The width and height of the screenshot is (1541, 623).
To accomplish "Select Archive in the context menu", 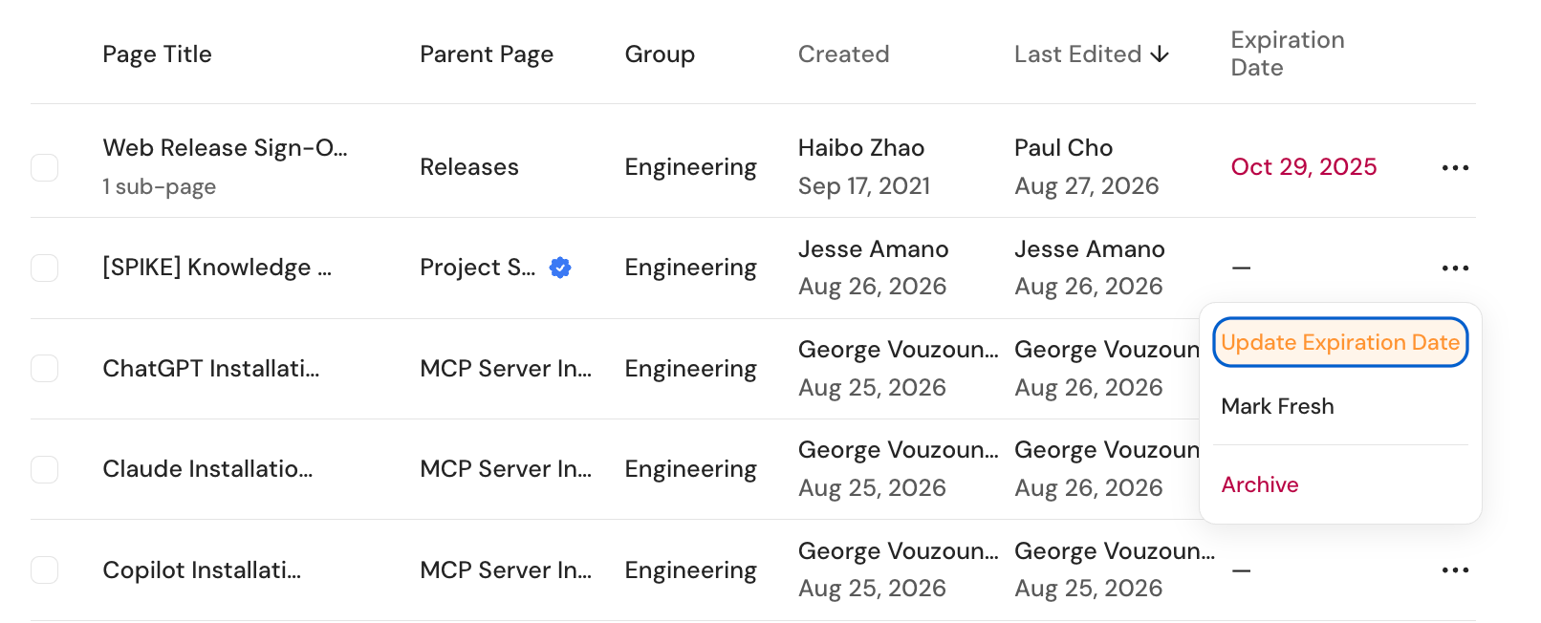I will 1260,484.
